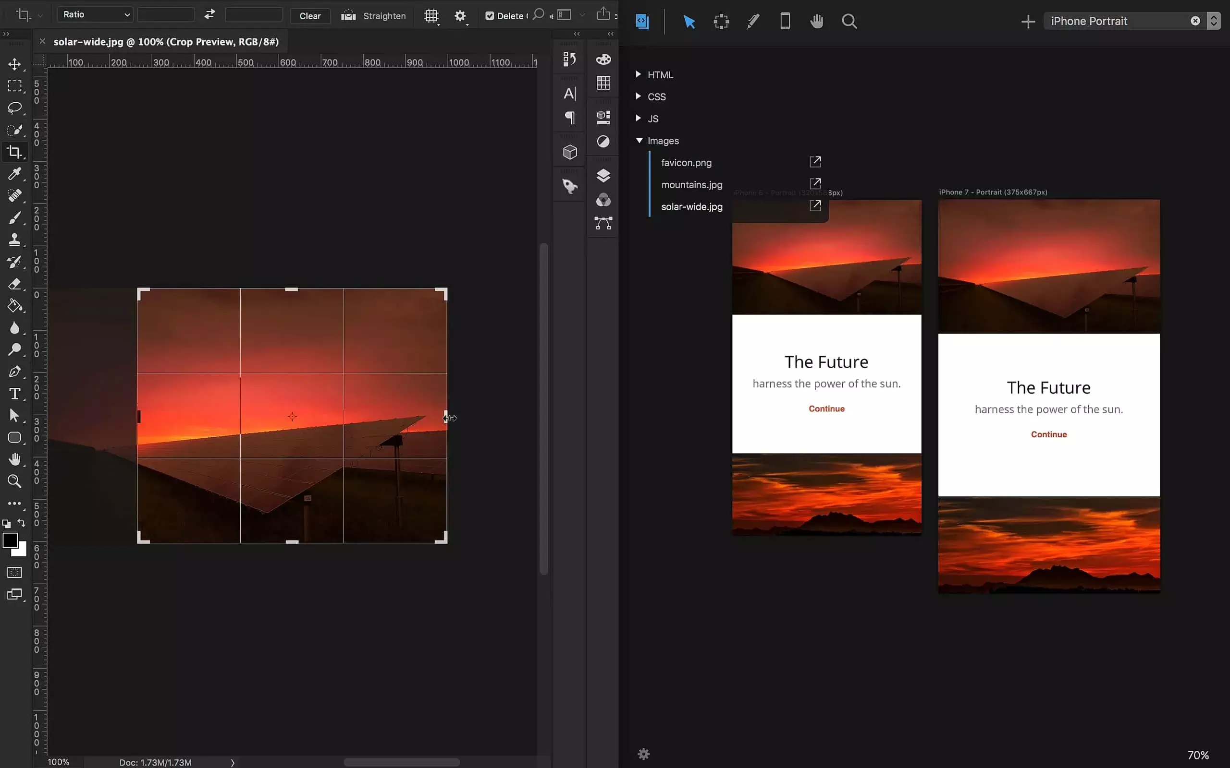This screenshot has height=768, width=1230.
Task: Select mountains.jpg in Images list
Action: [x=691, y=185]
